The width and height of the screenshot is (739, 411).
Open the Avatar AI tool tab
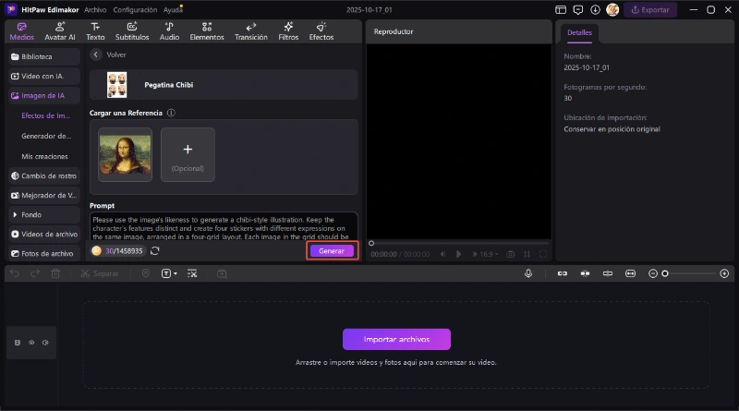[60, 31]
